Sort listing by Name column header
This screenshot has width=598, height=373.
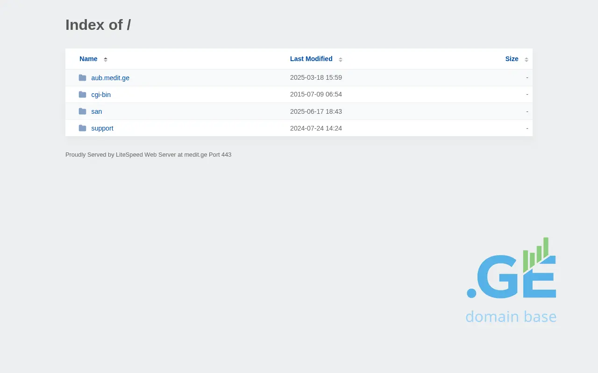[x=88, y=59]
